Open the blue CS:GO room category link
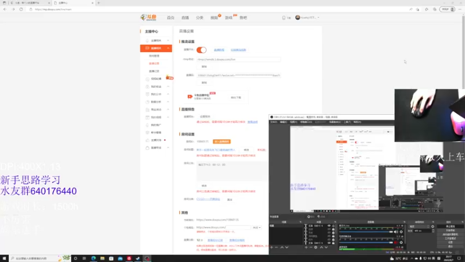 coord(208,199)
